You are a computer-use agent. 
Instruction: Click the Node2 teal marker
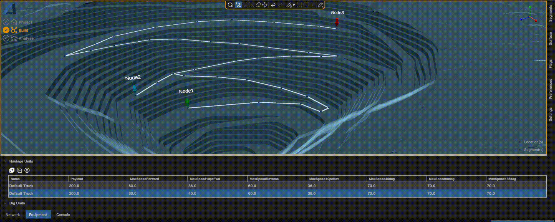pos(135,89)
